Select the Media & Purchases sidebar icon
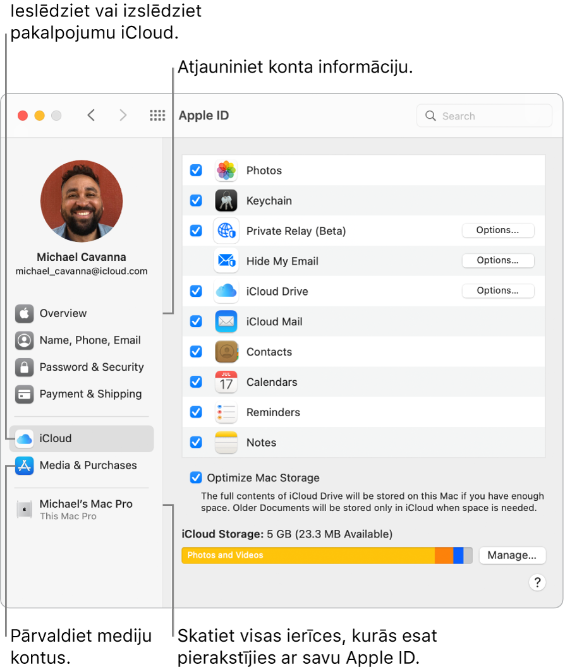 tap(24, 465)
